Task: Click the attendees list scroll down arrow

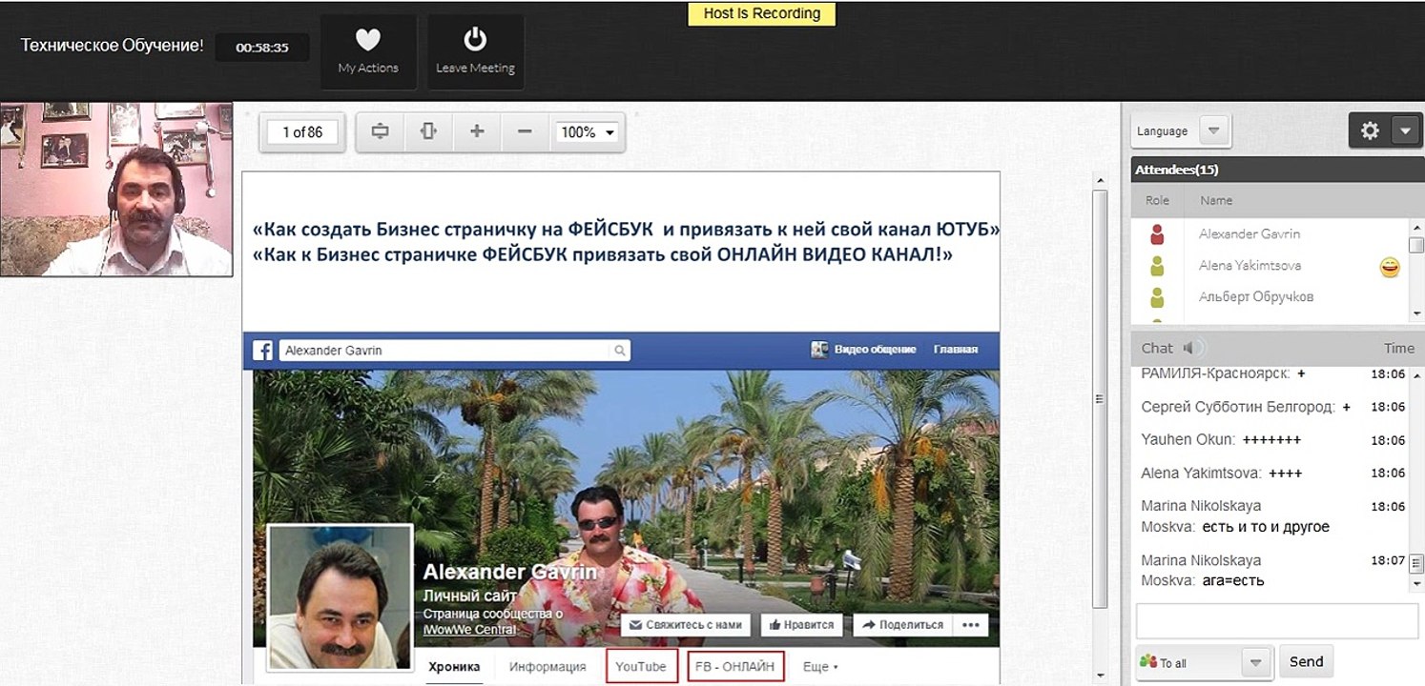Action: point(1416,313)
